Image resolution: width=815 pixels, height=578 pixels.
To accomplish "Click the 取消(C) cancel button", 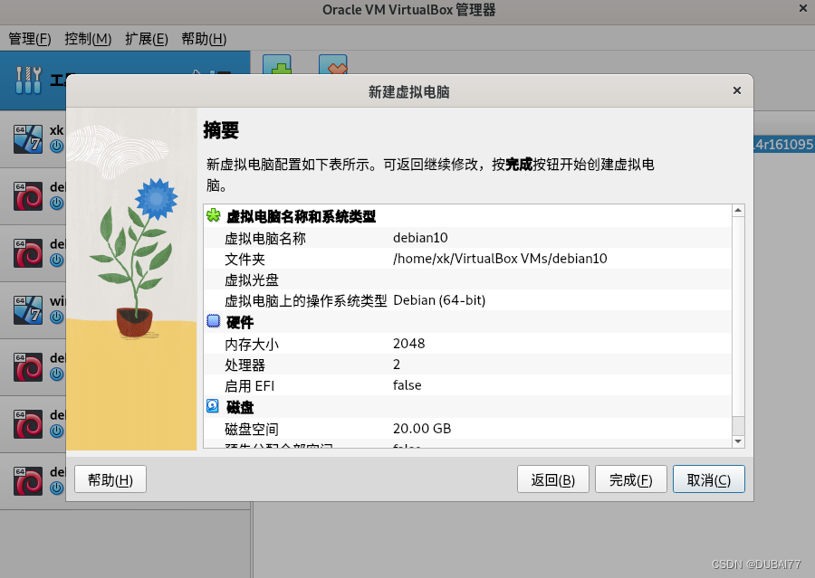I will pos(708,479).
